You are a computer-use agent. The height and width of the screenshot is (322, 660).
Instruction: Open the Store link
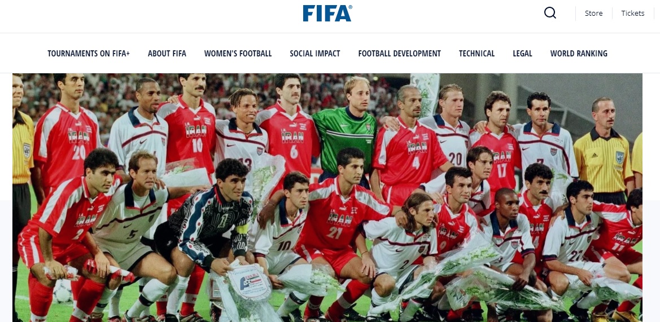593,13
